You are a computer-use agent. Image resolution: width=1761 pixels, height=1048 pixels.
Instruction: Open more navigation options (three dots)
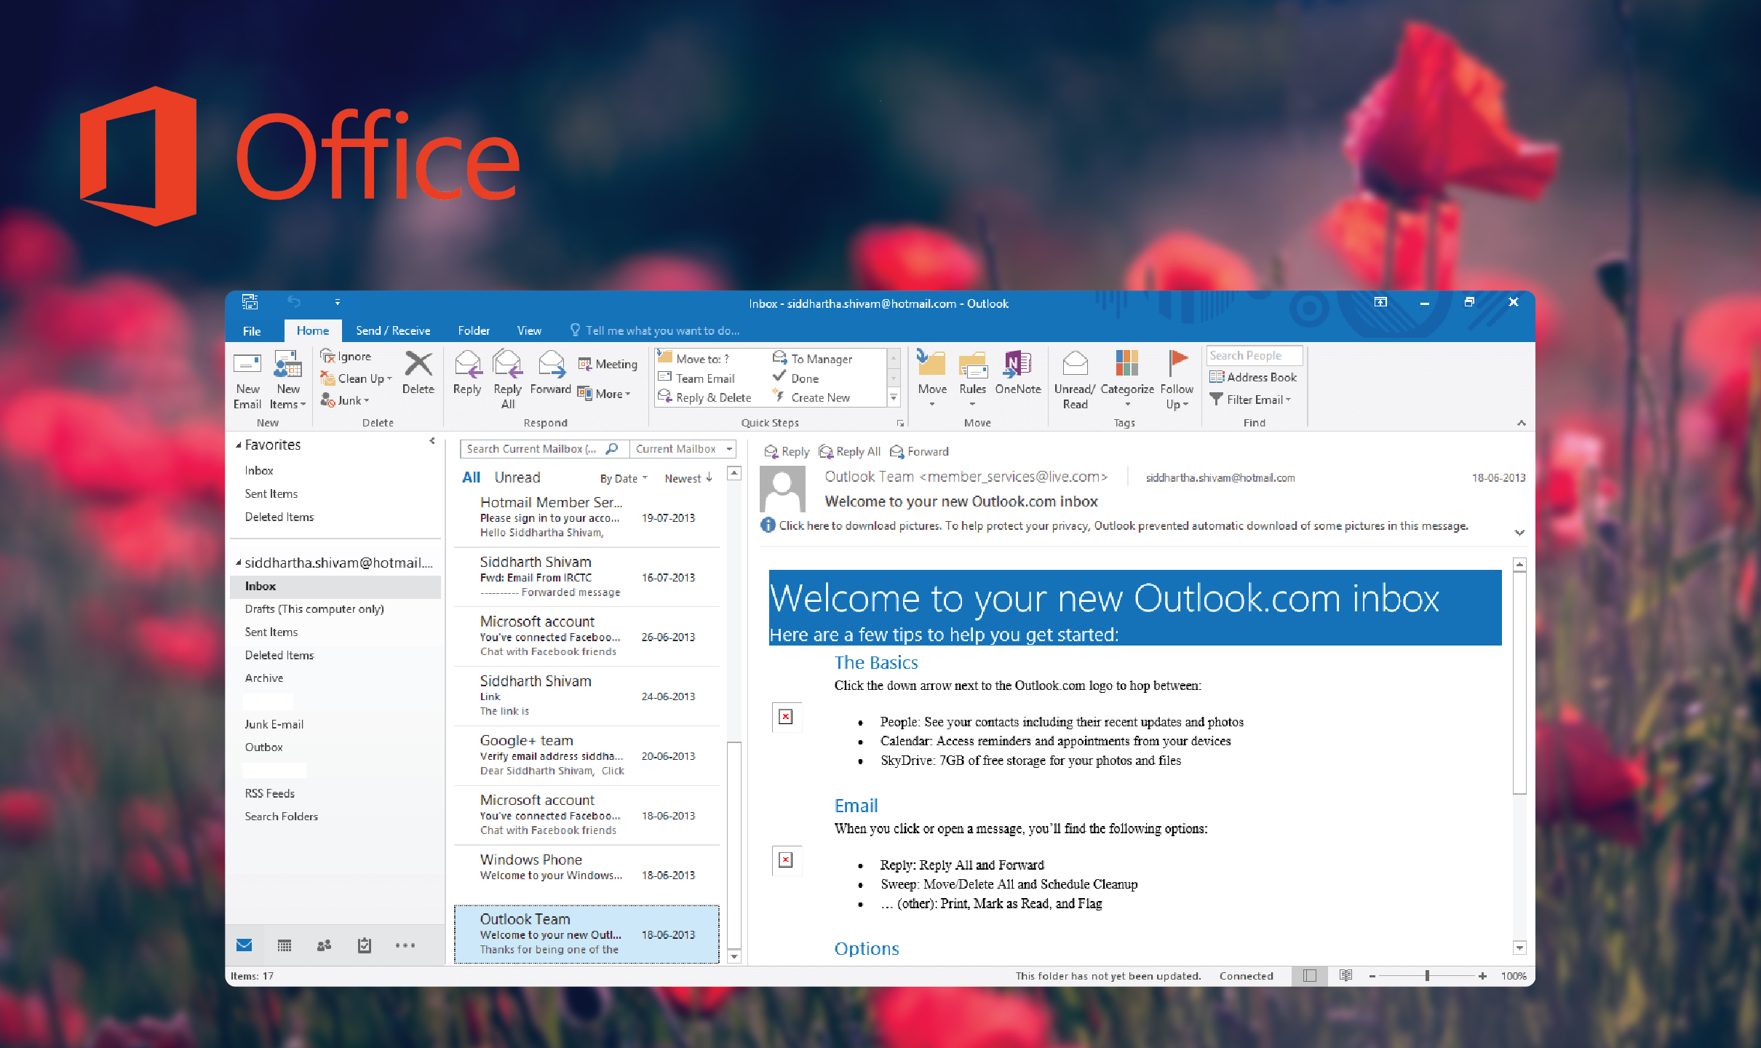coord(405,945)
